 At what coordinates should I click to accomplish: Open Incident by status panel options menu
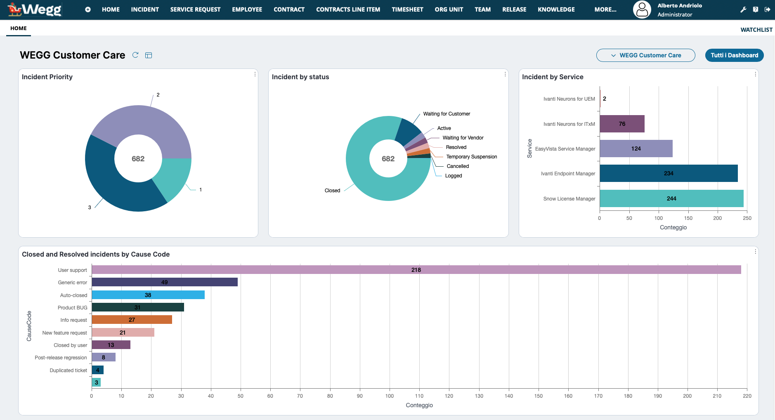(505, 74)
